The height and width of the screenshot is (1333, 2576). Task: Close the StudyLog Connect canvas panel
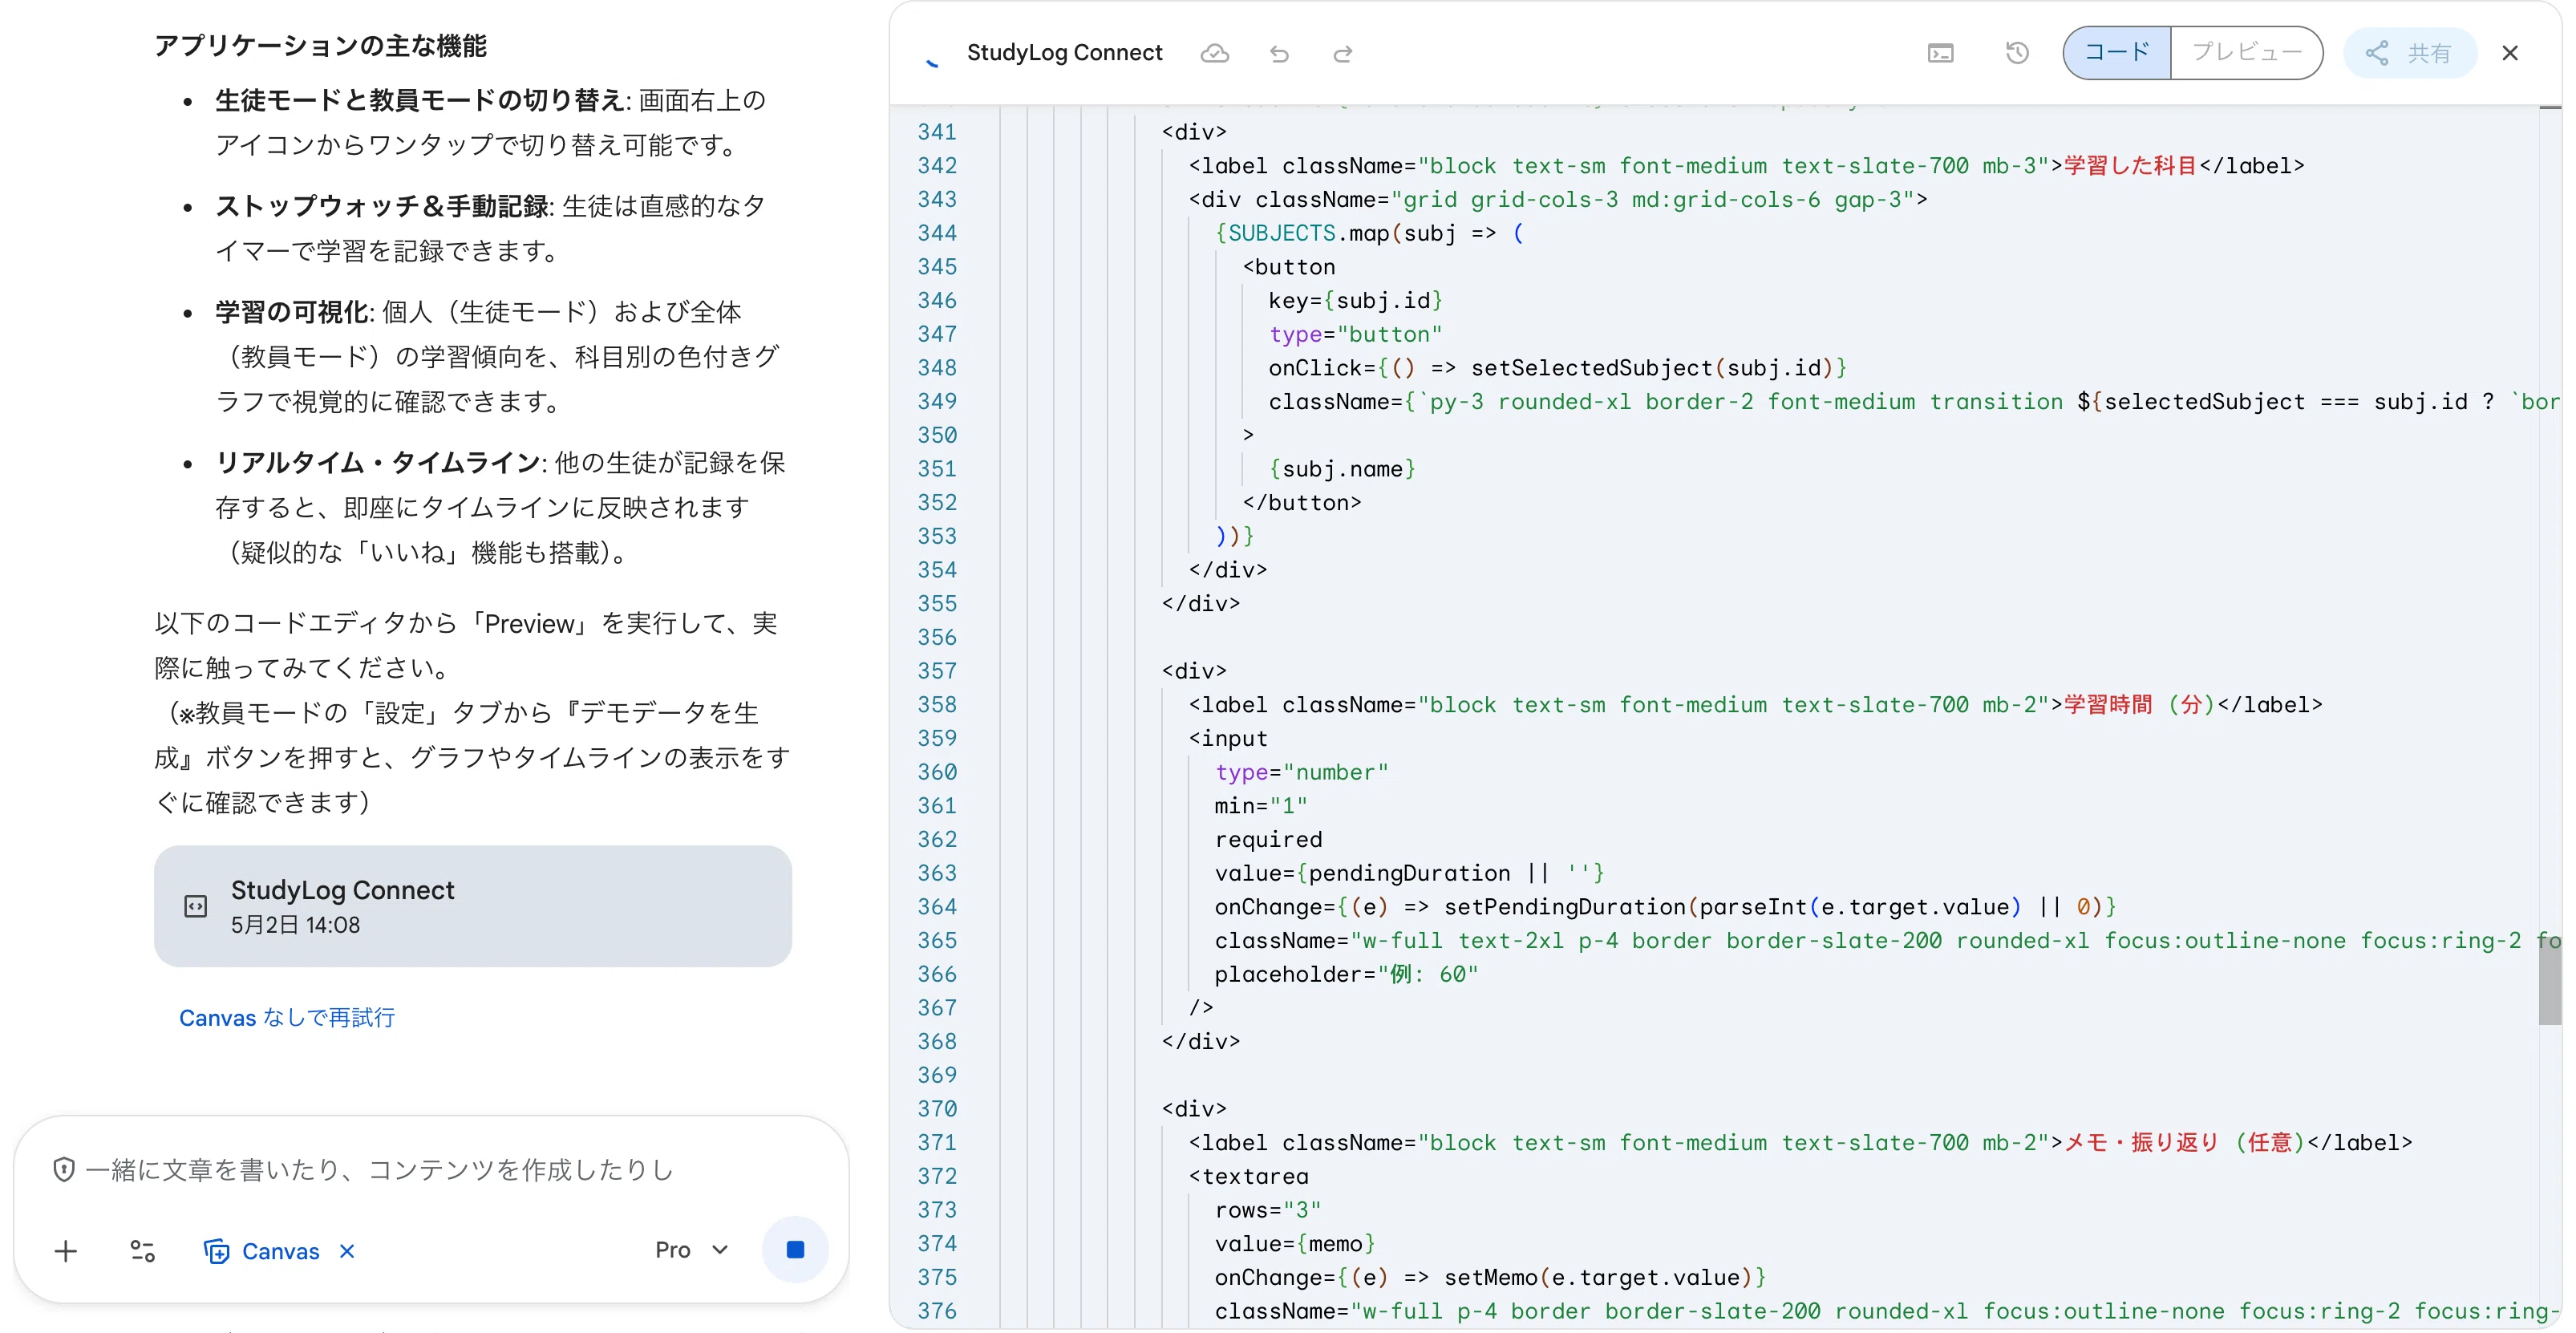click(x=2510, y=53)
